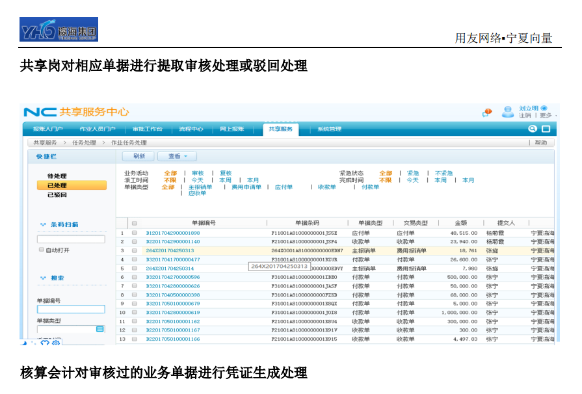Click the window square icon in navigation bar
This screenshot has width=582, height=394.
(x=546, y=129)
